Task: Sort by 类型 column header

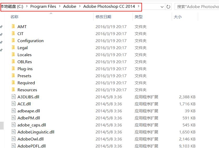Action: tap(139, 17)
